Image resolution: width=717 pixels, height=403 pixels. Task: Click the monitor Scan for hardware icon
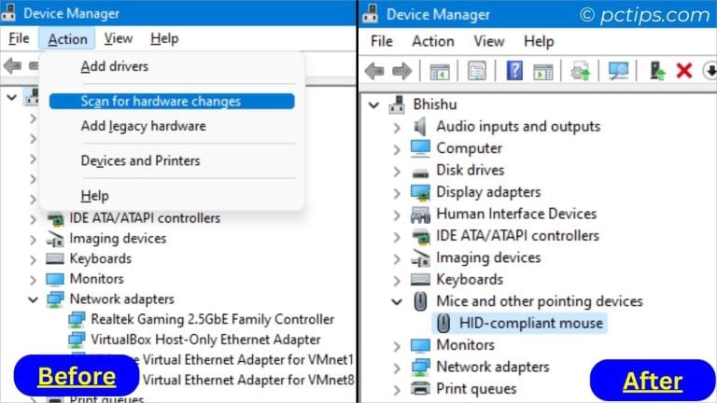617,71
